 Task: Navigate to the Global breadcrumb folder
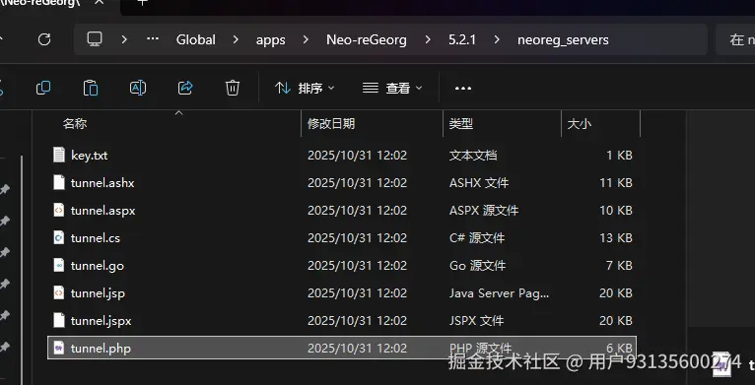pos(196,39)
